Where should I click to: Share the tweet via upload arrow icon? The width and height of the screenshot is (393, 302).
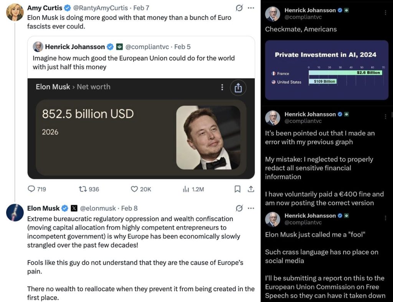coord(251,189)
